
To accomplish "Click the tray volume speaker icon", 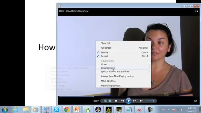I will pyautogui.click(x=182, y=110).
